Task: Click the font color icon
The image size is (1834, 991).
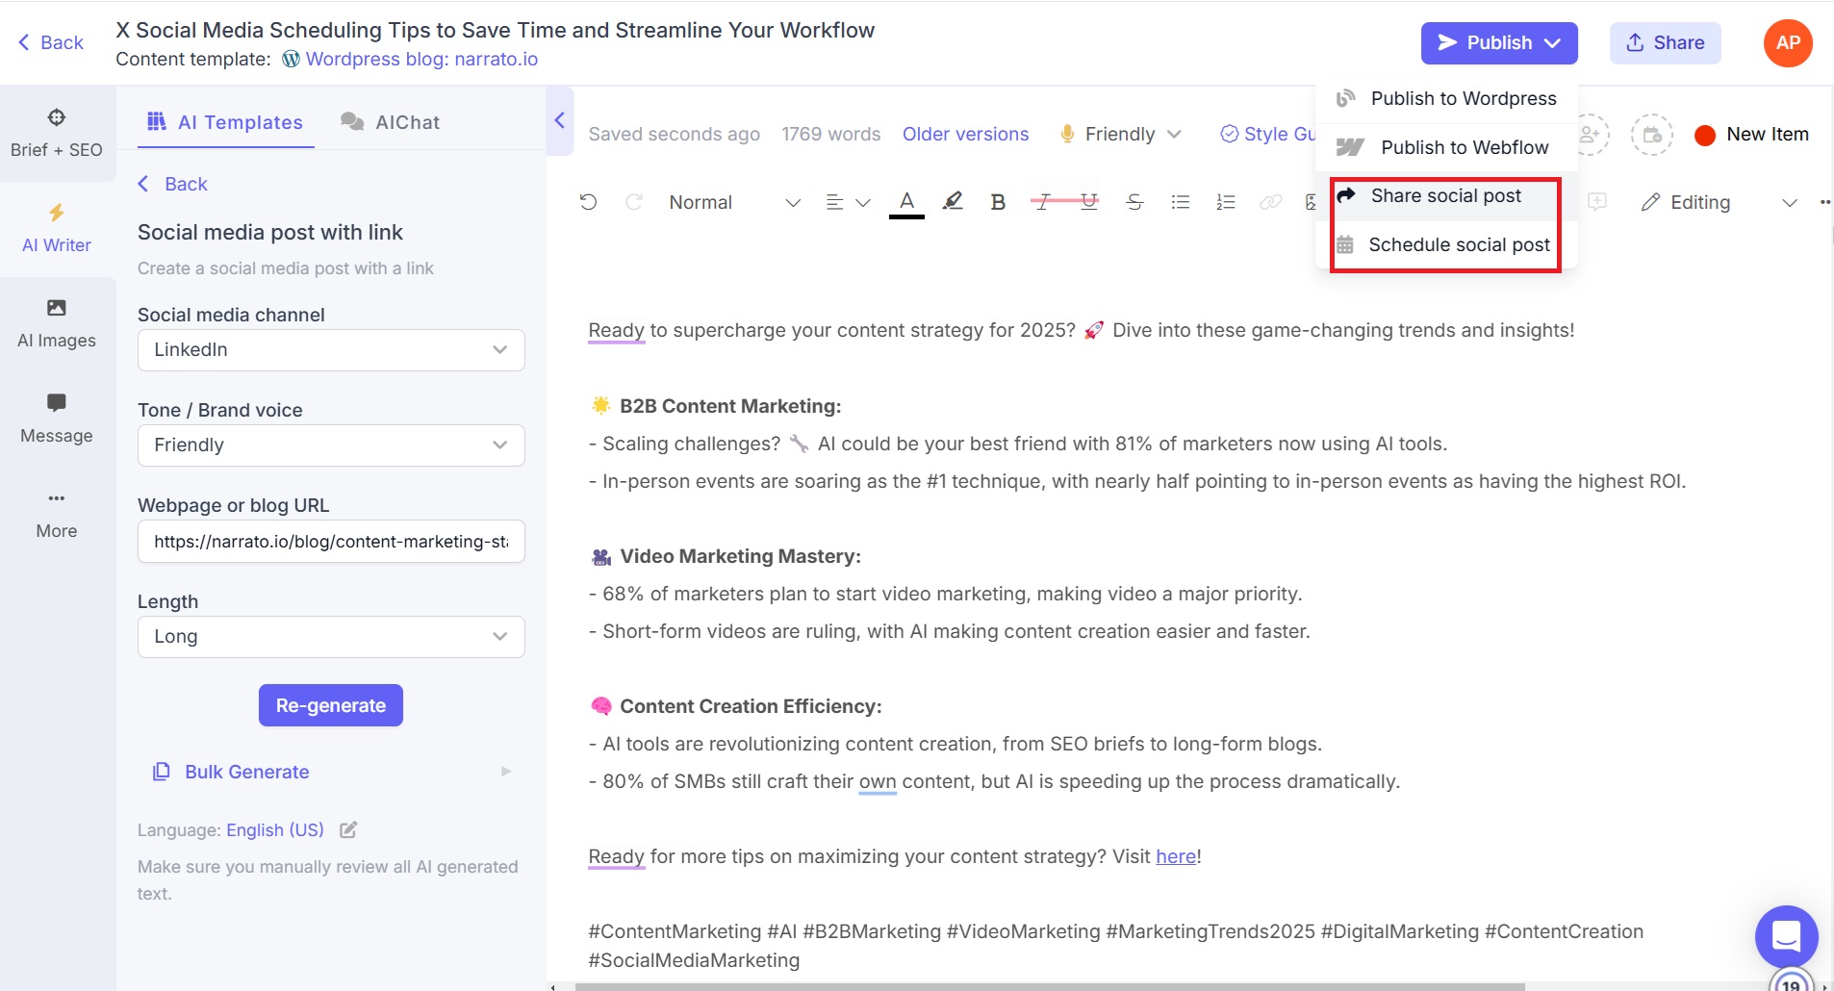Action: (906, 202)
